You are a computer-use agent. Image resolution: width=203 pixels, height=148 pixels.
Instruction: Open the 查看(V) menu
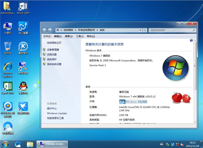pos(69,36)
